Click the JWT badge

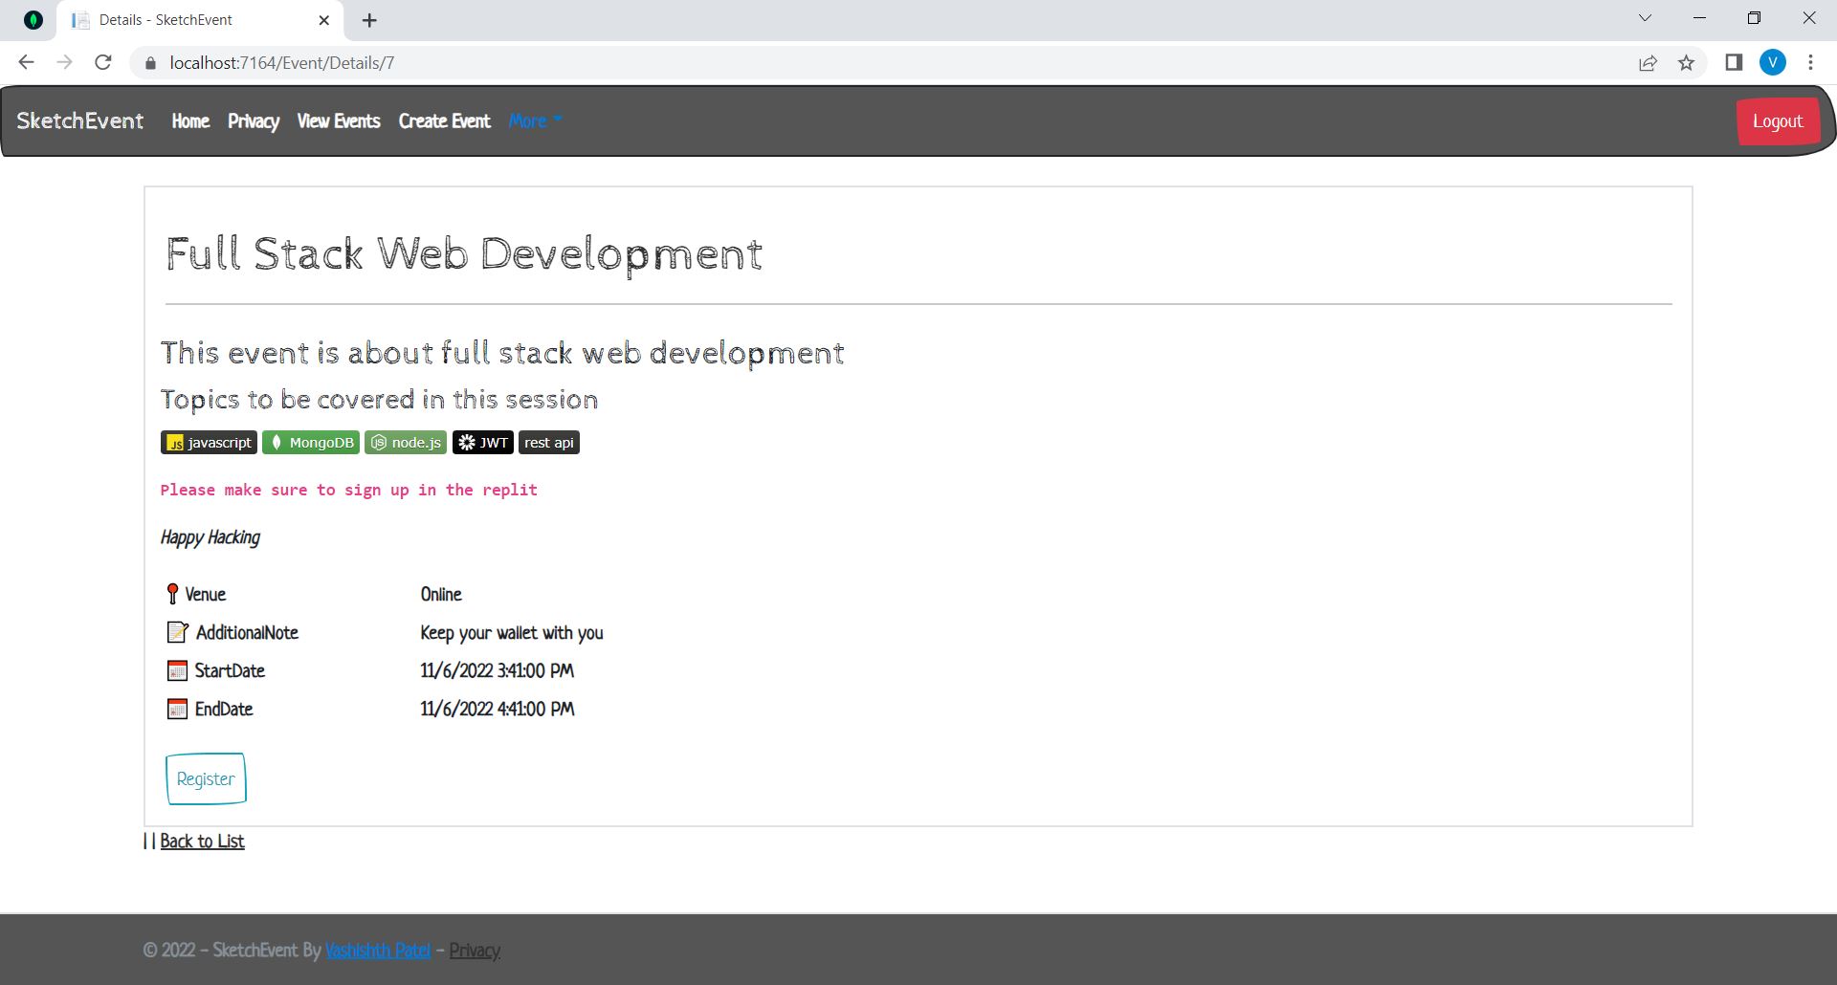(483, 443)
